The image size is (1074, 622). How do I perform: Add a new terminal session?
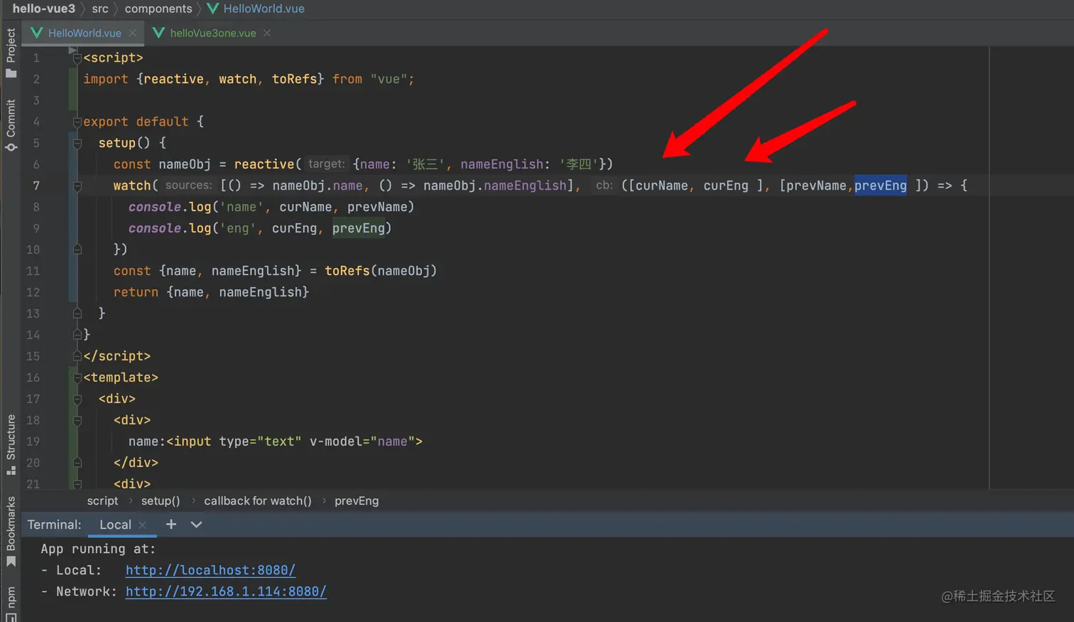(171, 525)
